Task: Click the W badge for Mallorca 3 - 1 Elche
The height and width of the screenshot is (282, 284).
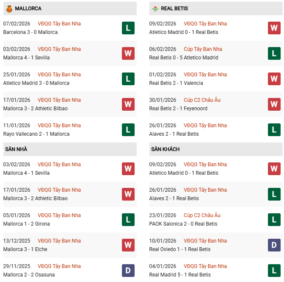Action: (x=128, y=245)
